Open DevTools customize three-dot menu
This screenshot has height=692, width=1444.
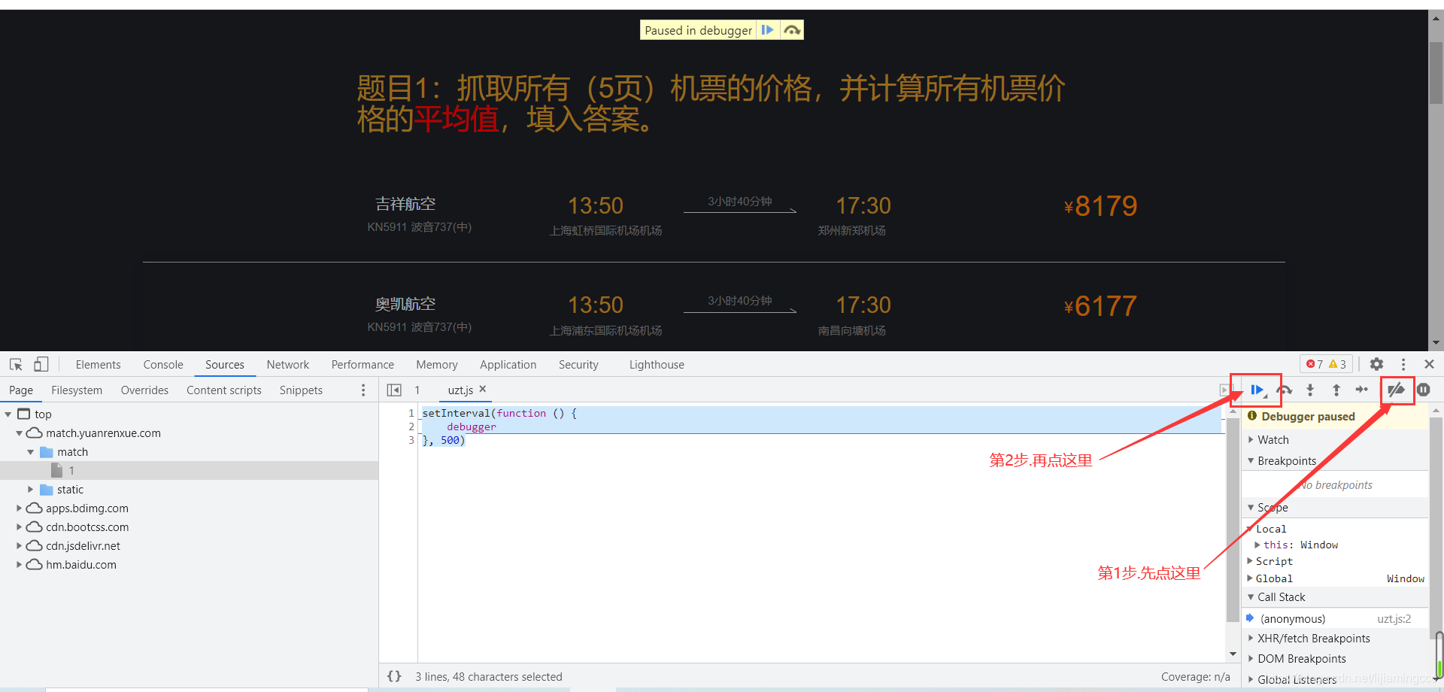1403,364
